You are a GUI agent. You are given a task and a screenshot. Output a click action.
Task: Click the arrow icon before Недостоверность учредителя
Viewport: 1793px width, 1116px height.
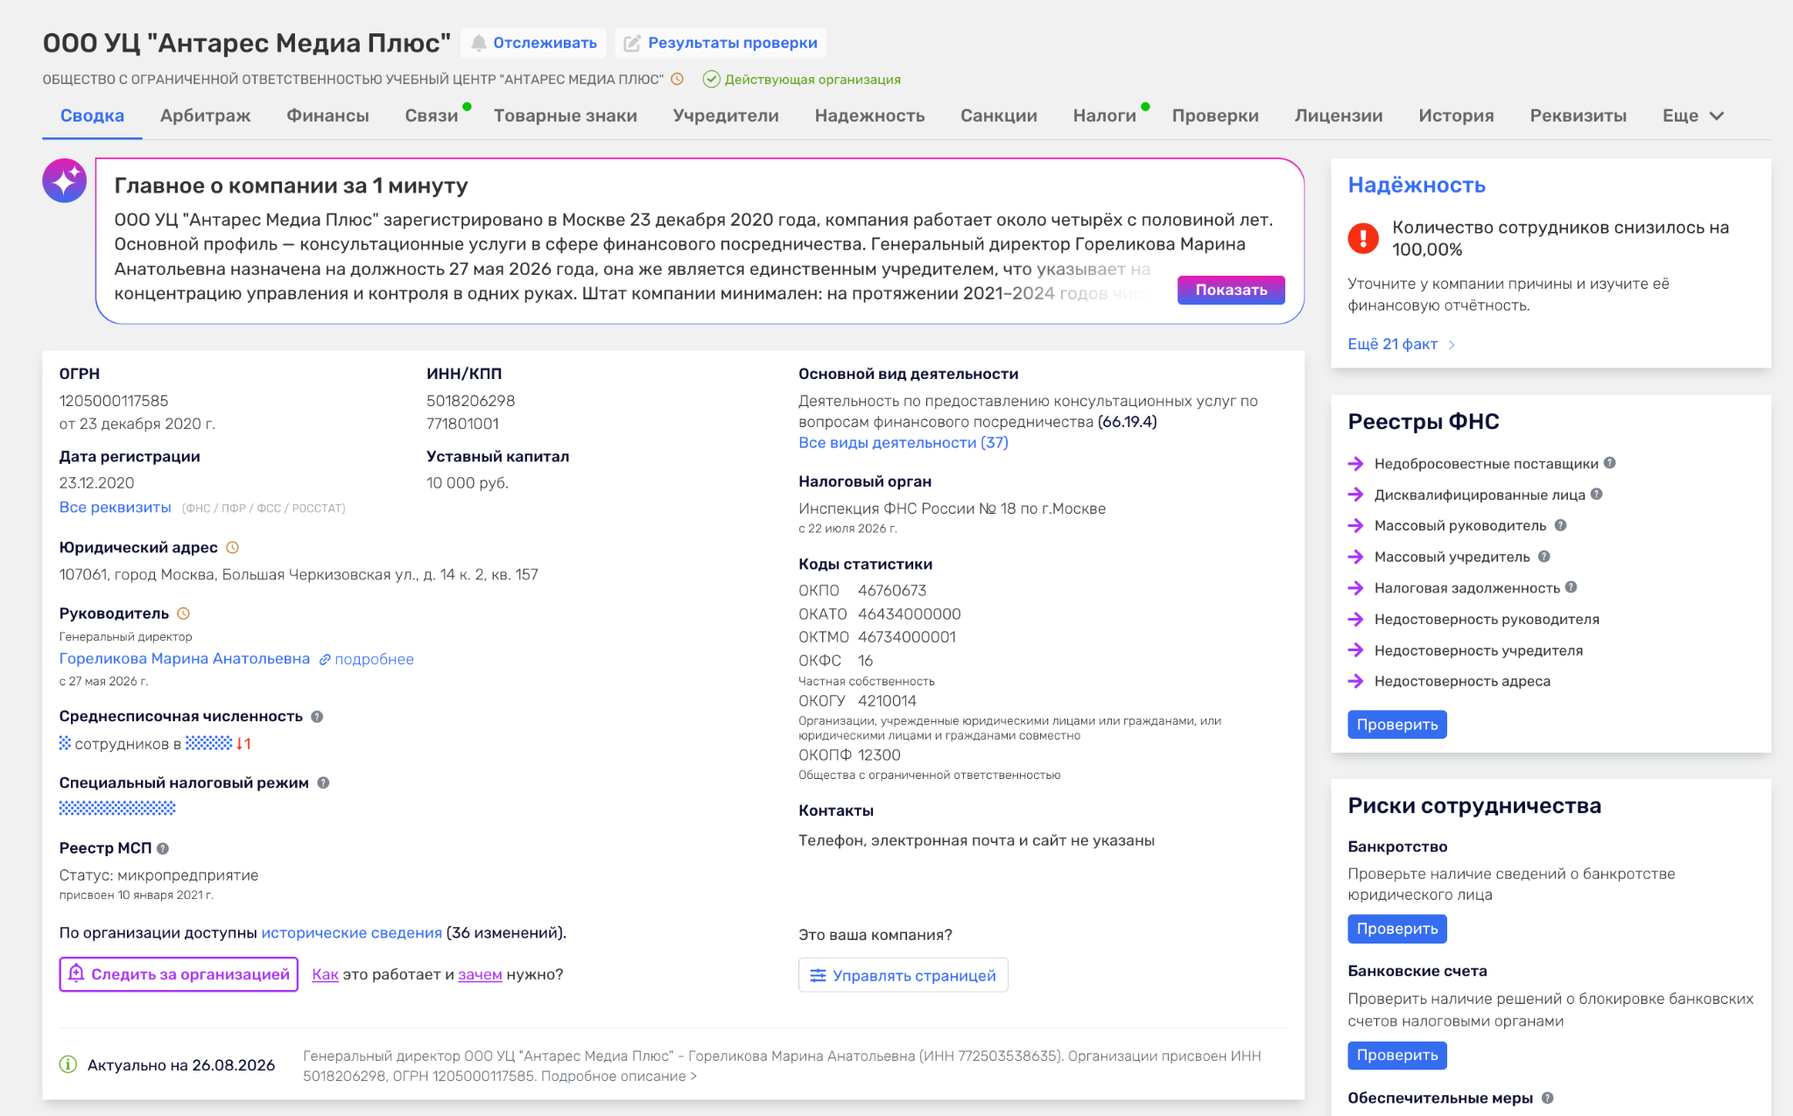point(1356,650)
